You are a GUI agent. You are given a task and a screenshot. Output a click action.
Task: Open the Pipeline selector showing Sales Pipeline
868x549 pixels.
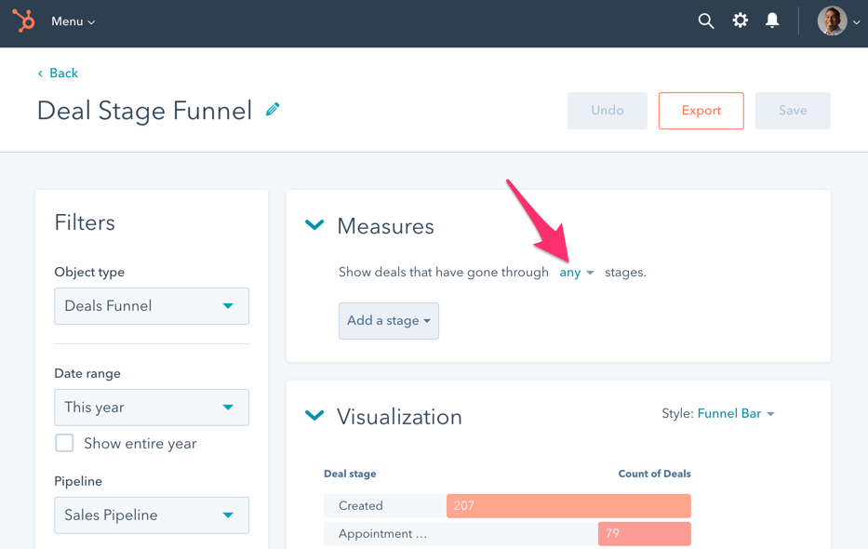151,515
